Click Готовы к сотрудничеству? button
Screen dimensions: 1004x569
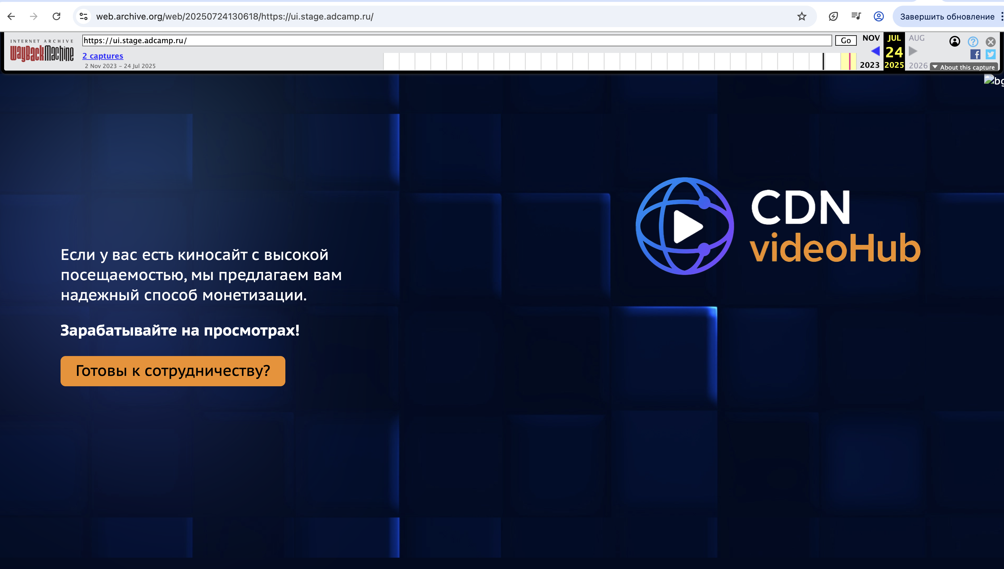[x=173, y=371]
